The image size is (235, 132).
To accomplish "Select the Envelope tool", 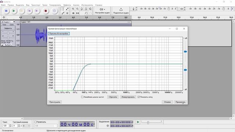I will (x=67, y=9).
